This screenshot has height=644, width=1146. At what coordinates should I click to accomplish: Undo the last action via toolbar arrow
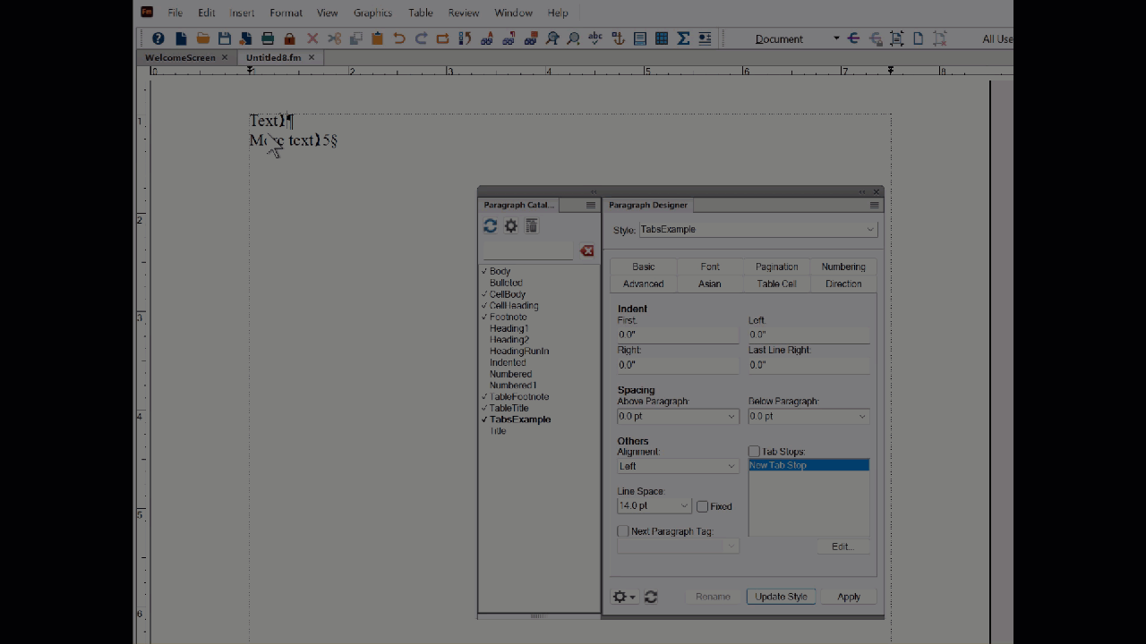(399, 38)
